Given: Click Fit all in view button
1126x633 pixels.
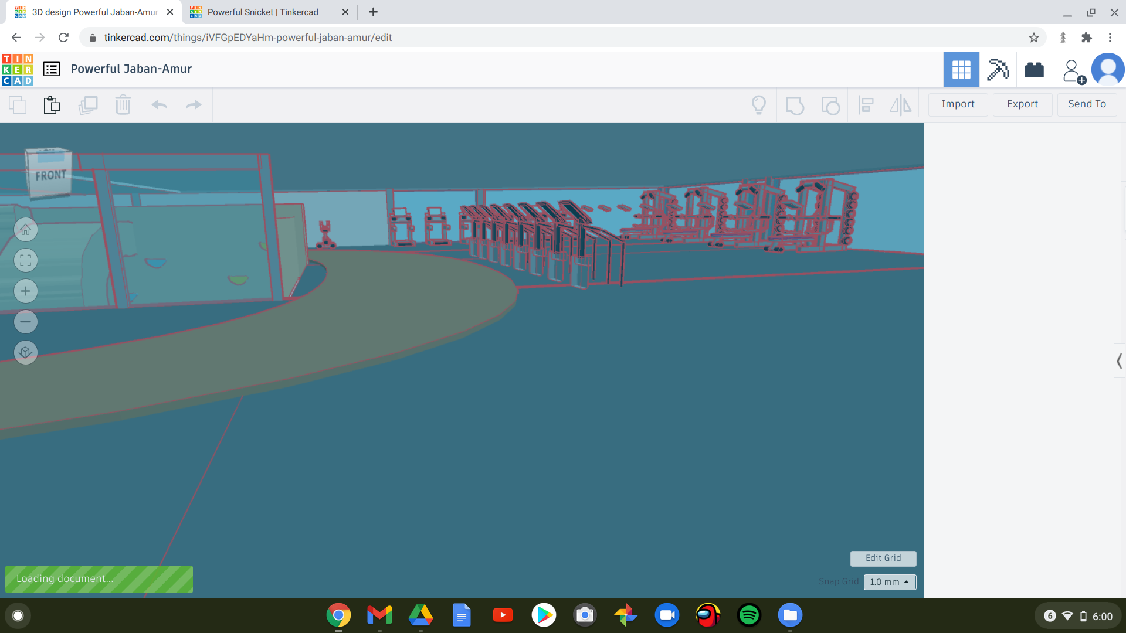Looking at the screenshot, I should (x=26, y=260).
